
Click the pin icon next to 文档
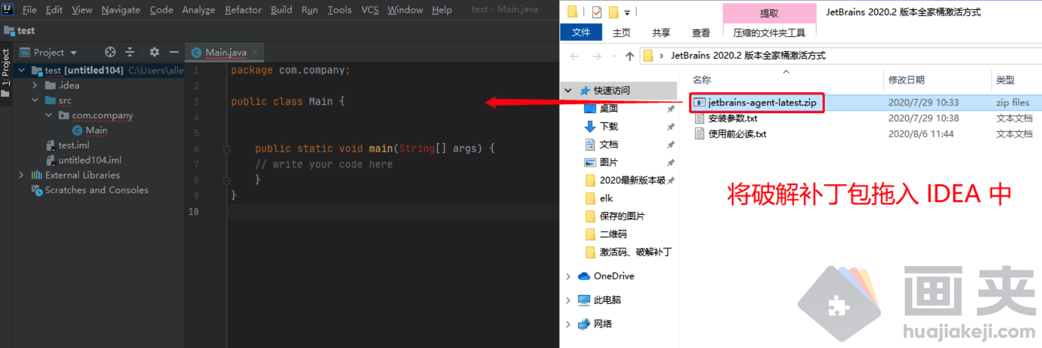tap(671, 144)
